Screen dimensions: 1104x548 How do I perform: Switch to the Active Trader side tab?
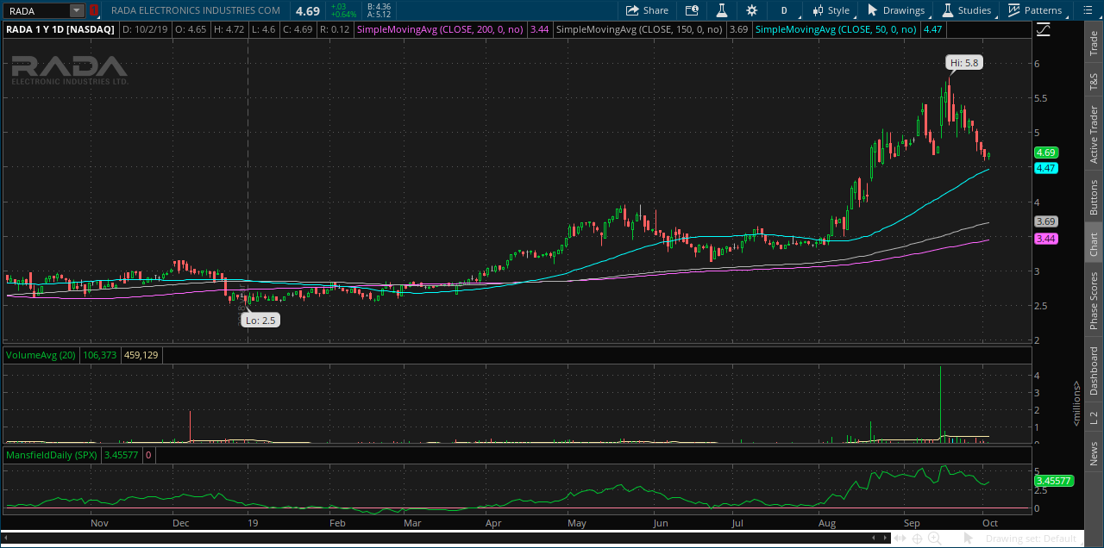1094,134
